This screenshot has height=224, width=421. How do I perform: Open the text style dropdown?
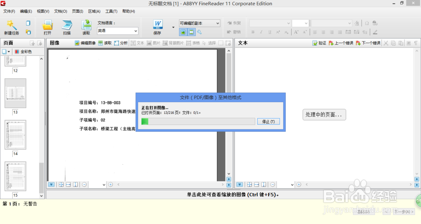point(331,23)
